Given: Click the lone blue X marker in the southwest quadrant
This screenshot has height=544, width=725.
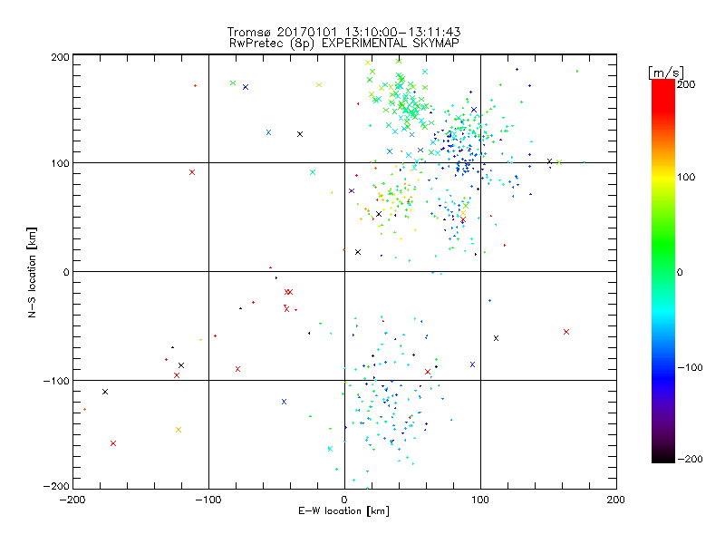Looking at the screenshot, I should click(284, 402).
